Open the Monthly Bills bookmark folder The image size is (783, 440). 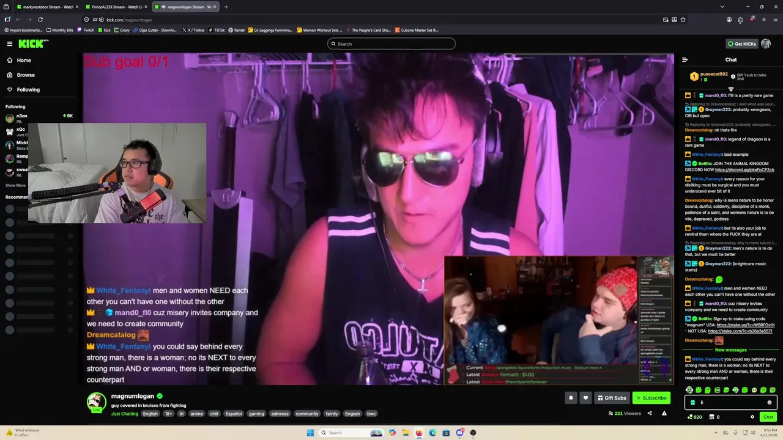click(x=60, y=30)
